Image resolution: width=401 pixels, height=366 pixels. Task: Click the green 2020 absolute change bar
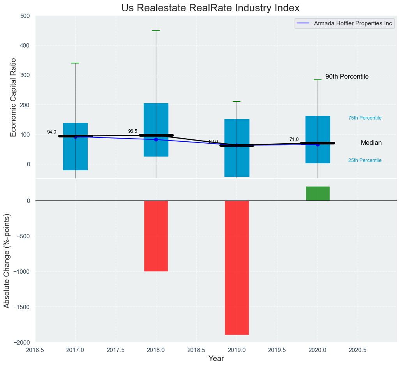point(318,194)
